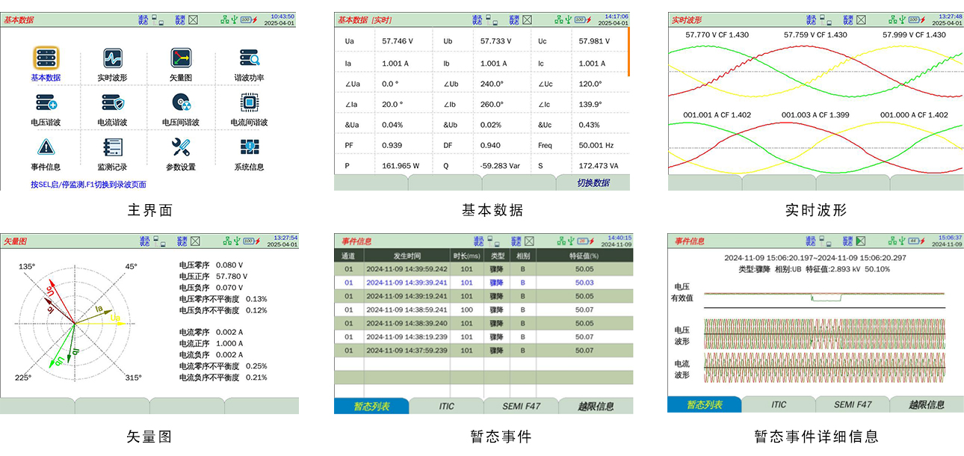The image size is (964, 456).
Task: Click 电压正序 57.780 V in vector diagram
Action: click(213, 276)
